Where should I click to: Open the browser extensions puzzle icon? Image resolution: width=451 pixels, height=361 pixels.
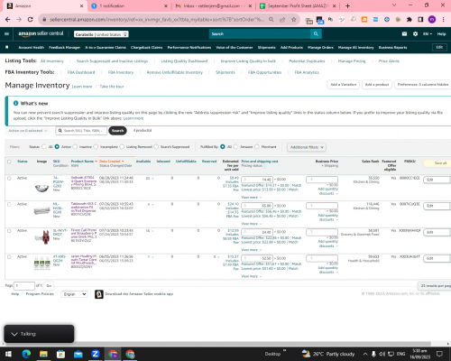pyautogui.click(x=410, y=20)
